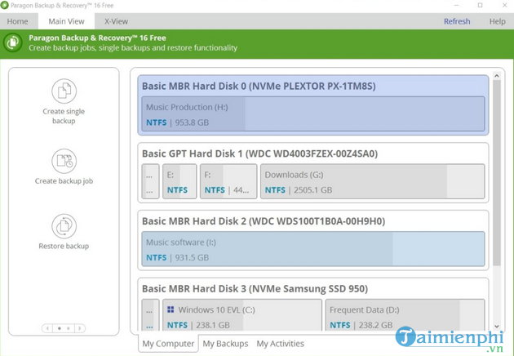Click the Windows logo on the C: partition
This screenshot has width=514, height=356.
(171, 309)
